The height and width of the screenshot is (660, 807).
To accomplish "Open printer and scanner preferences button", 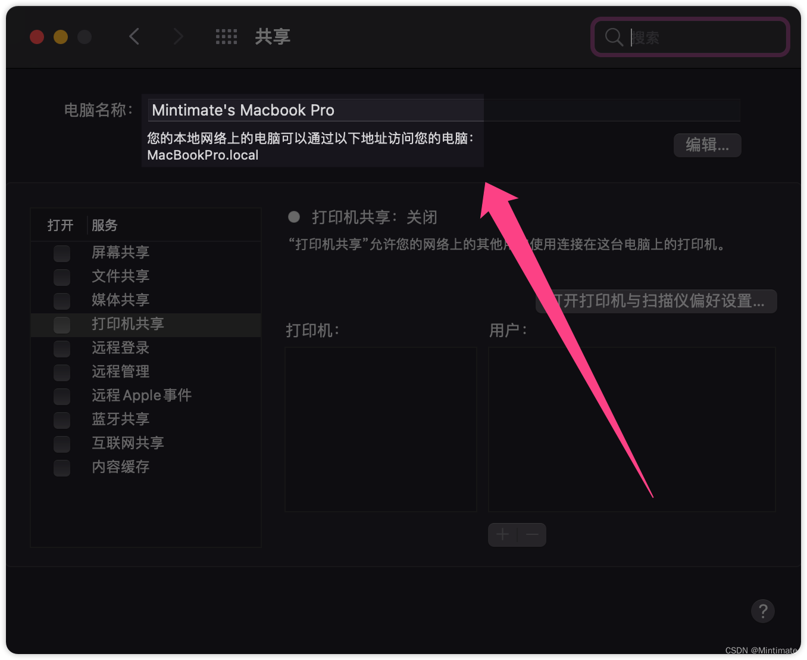I will coord(656,301).
